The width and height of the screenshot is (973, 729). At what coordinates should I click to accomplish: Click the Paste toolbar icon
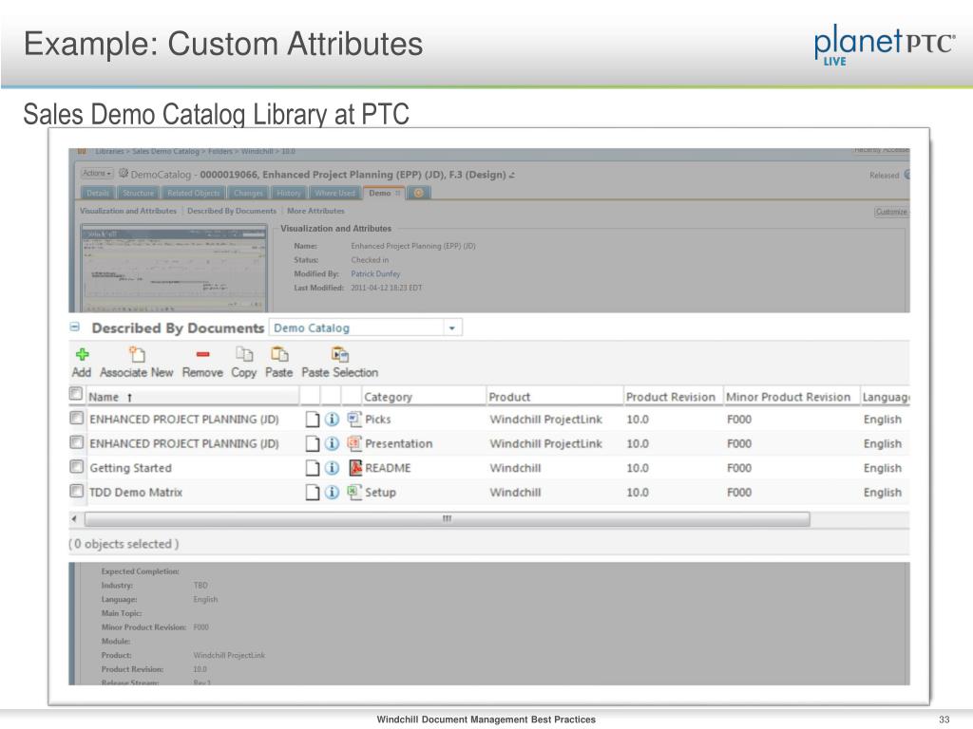coord(279,354)
